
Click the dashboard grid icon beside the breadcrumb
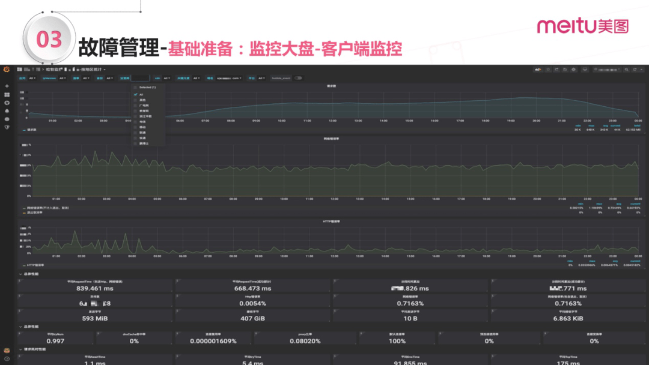(19, 70)
